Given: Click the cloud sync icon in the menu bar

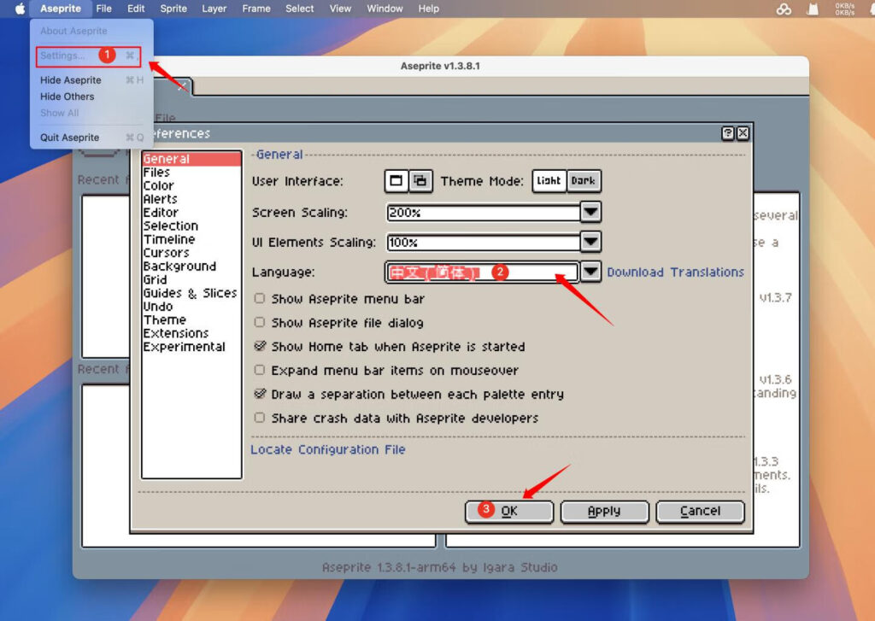Looking at the screenshot, I should click(784, 9).
